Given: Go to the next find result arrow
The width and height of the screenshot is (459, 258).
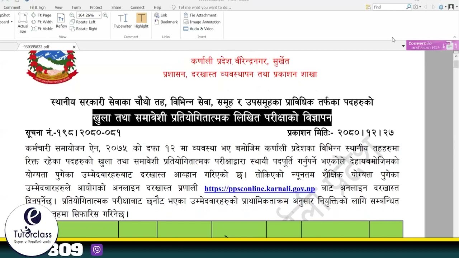Looking at the screenshot, I should point(433,7).
